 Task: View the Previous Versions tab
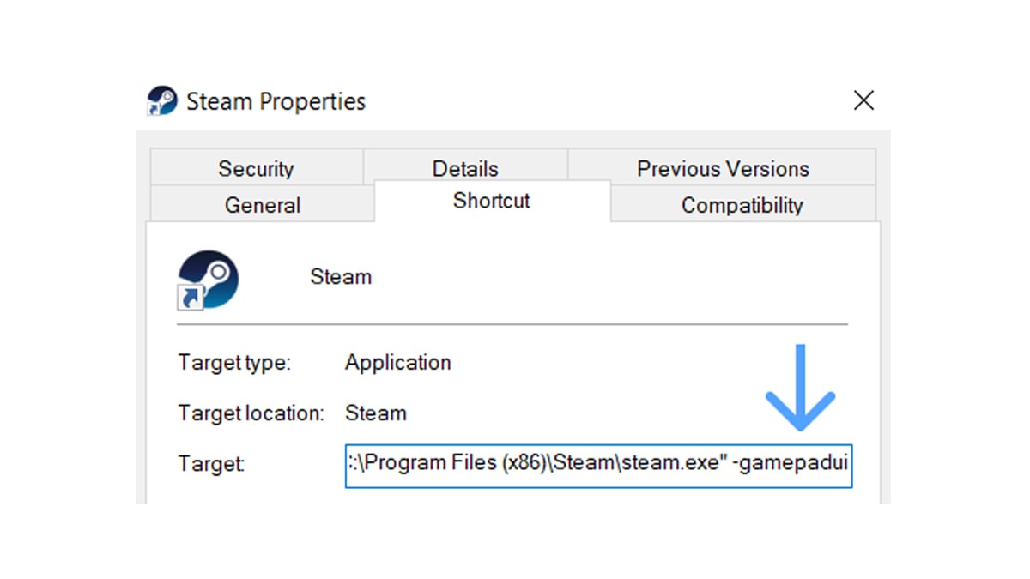(722, 168)
